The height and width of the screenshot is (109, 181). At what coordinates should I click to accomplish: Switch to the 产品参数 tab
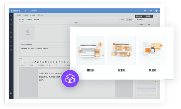tap(29, 20)
